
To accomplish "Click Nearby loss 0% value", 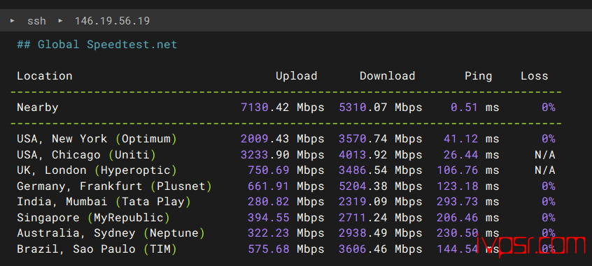I will tap(548, 108).
